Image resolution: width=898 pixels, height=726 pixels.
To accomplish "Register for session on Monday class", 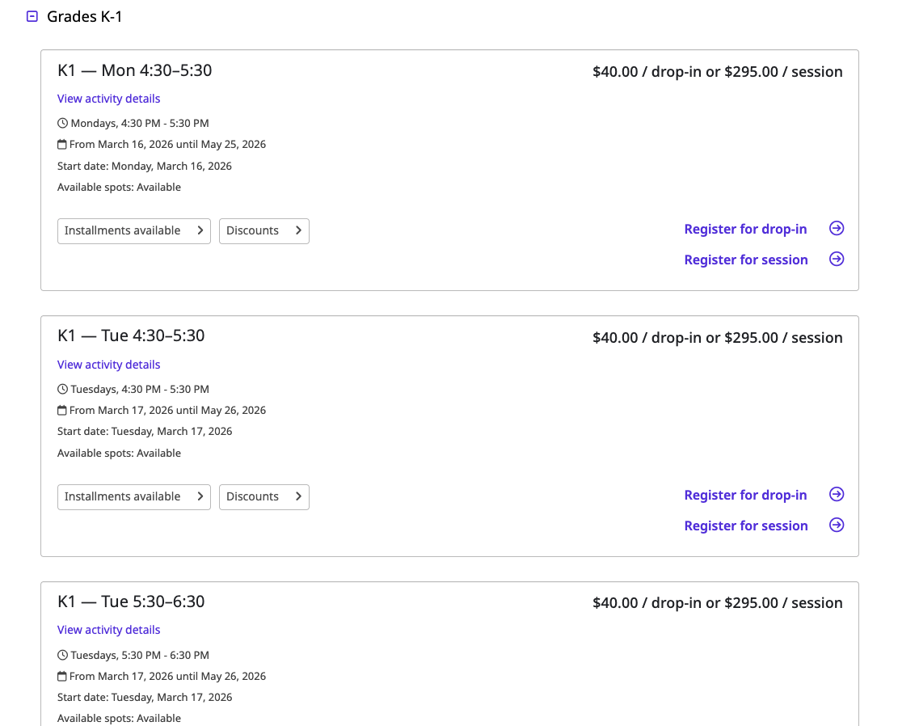I will click(x=745, y=260).
